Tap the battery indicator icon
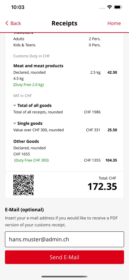The height and width of the screenshot is (280, 129). 118,7
